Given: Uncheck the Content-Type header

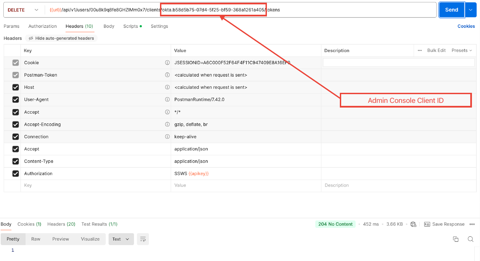Looking at the screenshot, I should [x=15, y=161].
